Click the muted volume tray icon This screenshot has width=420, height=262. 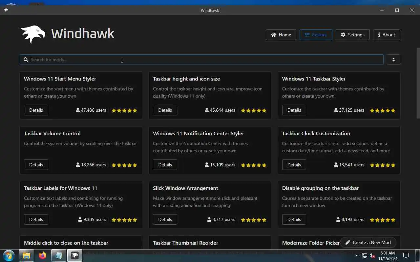[372, 255]
